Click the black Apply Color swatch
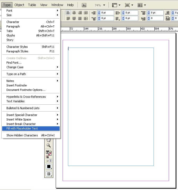Screen dimensions: 178x190 click(49, 166)
